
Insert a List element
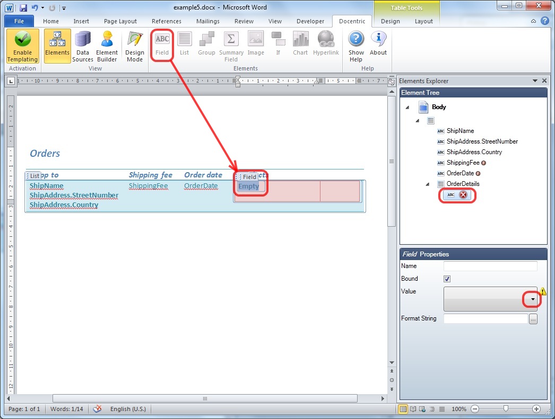185,44
